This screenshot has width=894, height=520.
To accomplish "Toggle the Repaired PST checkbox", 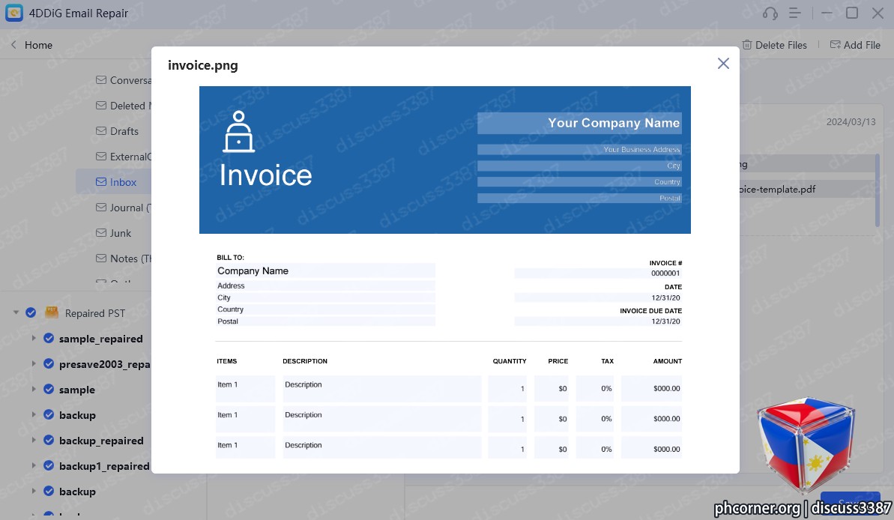I will [x=31, y=312].
